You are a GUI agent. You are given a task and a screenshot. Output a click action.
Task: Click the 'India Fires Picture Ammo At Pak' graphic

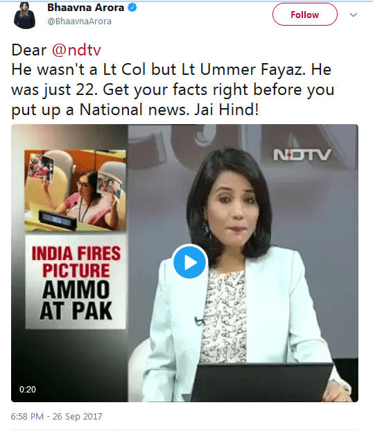click(76, 282)
